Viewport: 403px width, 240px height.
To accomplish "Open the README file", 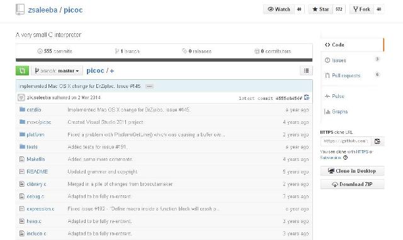I will (37, 172).
